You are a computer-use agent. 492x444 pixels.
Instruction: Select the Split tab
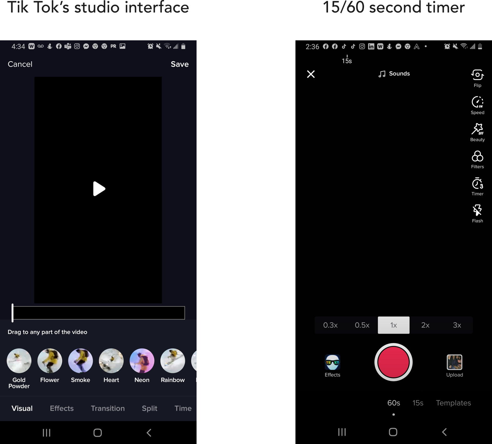[x=150, y=408]
